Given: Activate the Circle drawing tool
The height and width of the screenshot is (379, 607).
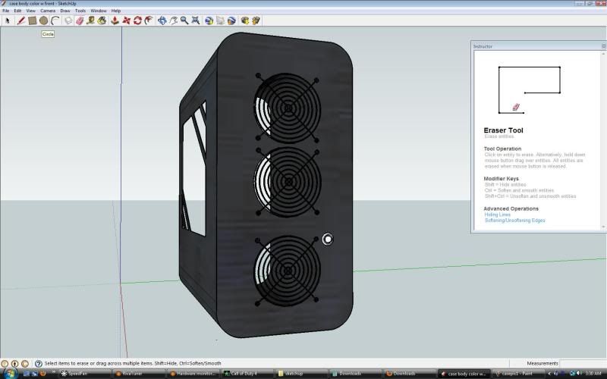Looking at the screenshot, I should click(44, 20).
